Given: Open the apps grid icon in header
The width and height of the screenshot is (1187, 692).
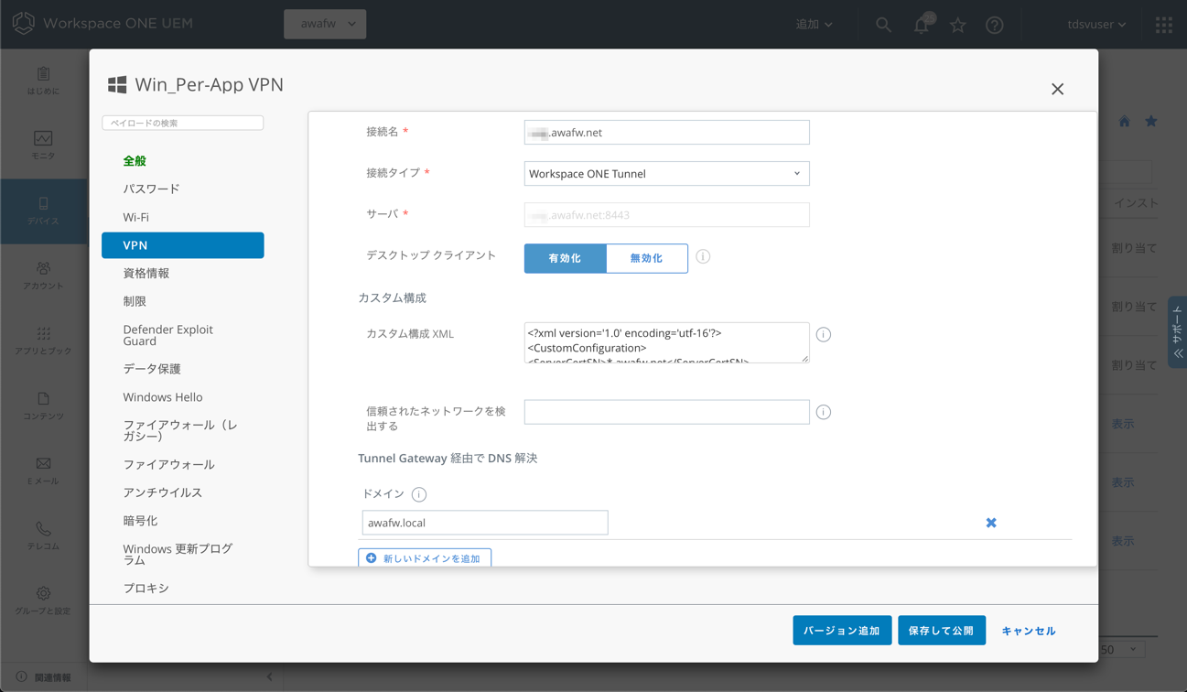Looking at the screenshot, I should pos(1163,25).
